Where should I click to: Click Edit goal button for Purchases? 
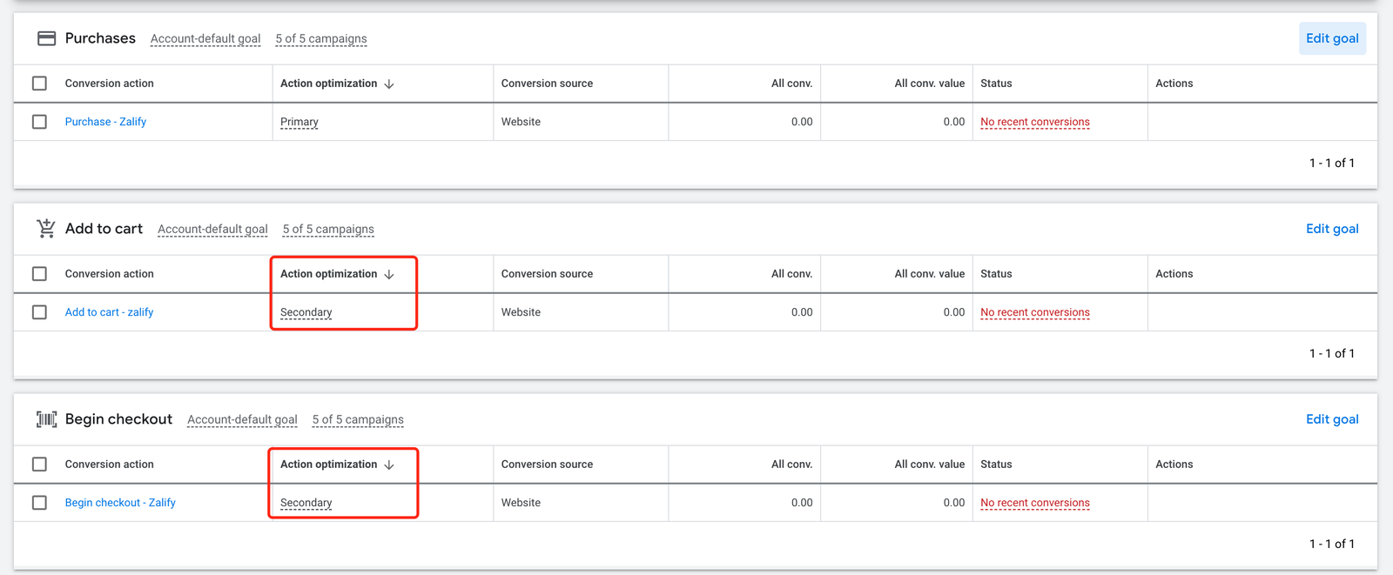1331,38
